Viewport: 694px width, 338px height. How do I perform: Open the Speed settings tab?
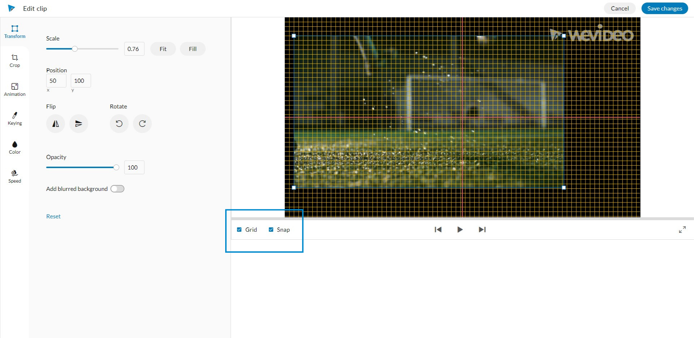click(x=15, y=176)
